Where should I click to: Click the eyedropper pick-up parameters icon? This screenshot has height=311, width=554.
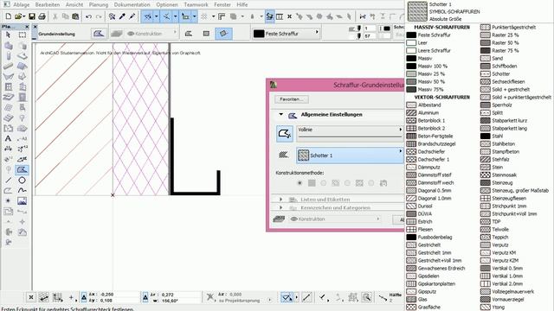click(122, 16)
